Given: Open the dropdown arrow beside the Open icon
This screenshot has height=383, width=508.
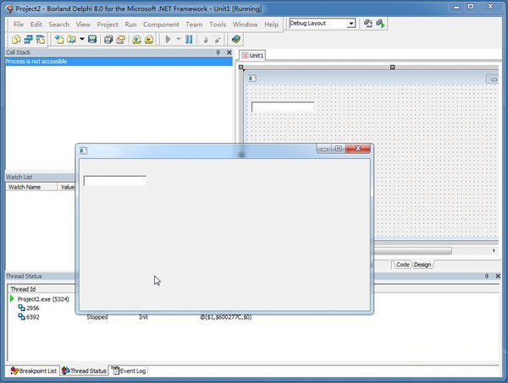Looking at the screenshot, I should [x=82, y=40].
